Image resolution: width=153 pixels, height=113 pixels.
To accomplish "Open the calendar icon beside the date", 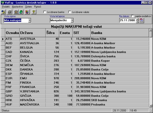I will [142, 20].
